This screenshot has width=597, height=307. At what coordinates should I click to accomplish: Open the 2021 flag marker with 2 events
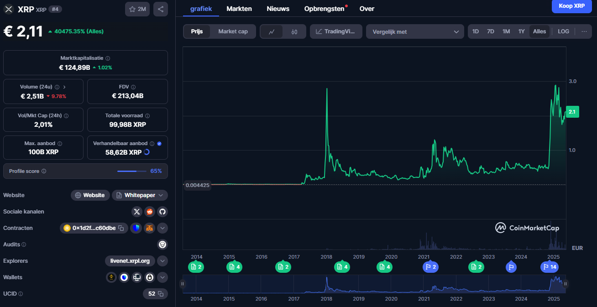(430, 267)
